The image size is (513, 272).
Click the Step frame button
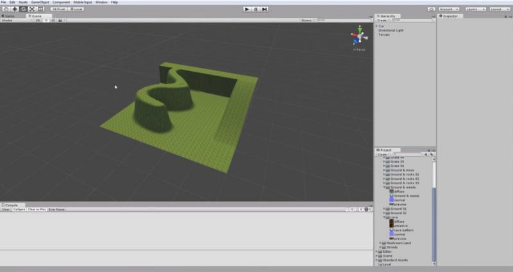pos(265,9)
